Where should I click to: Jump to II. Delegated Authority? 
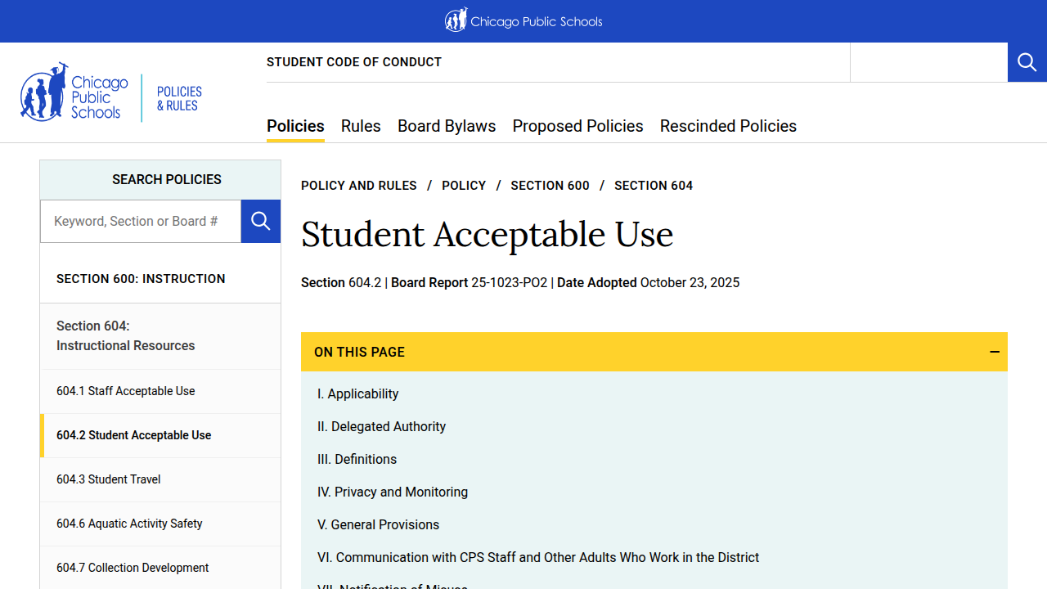tap(382, 426)
